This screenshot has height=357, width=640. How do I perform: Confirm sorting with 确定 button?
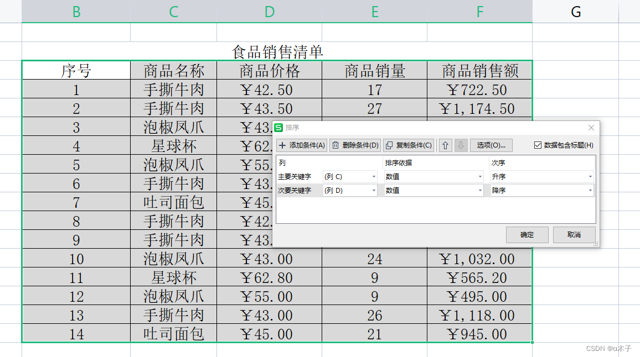527,235
